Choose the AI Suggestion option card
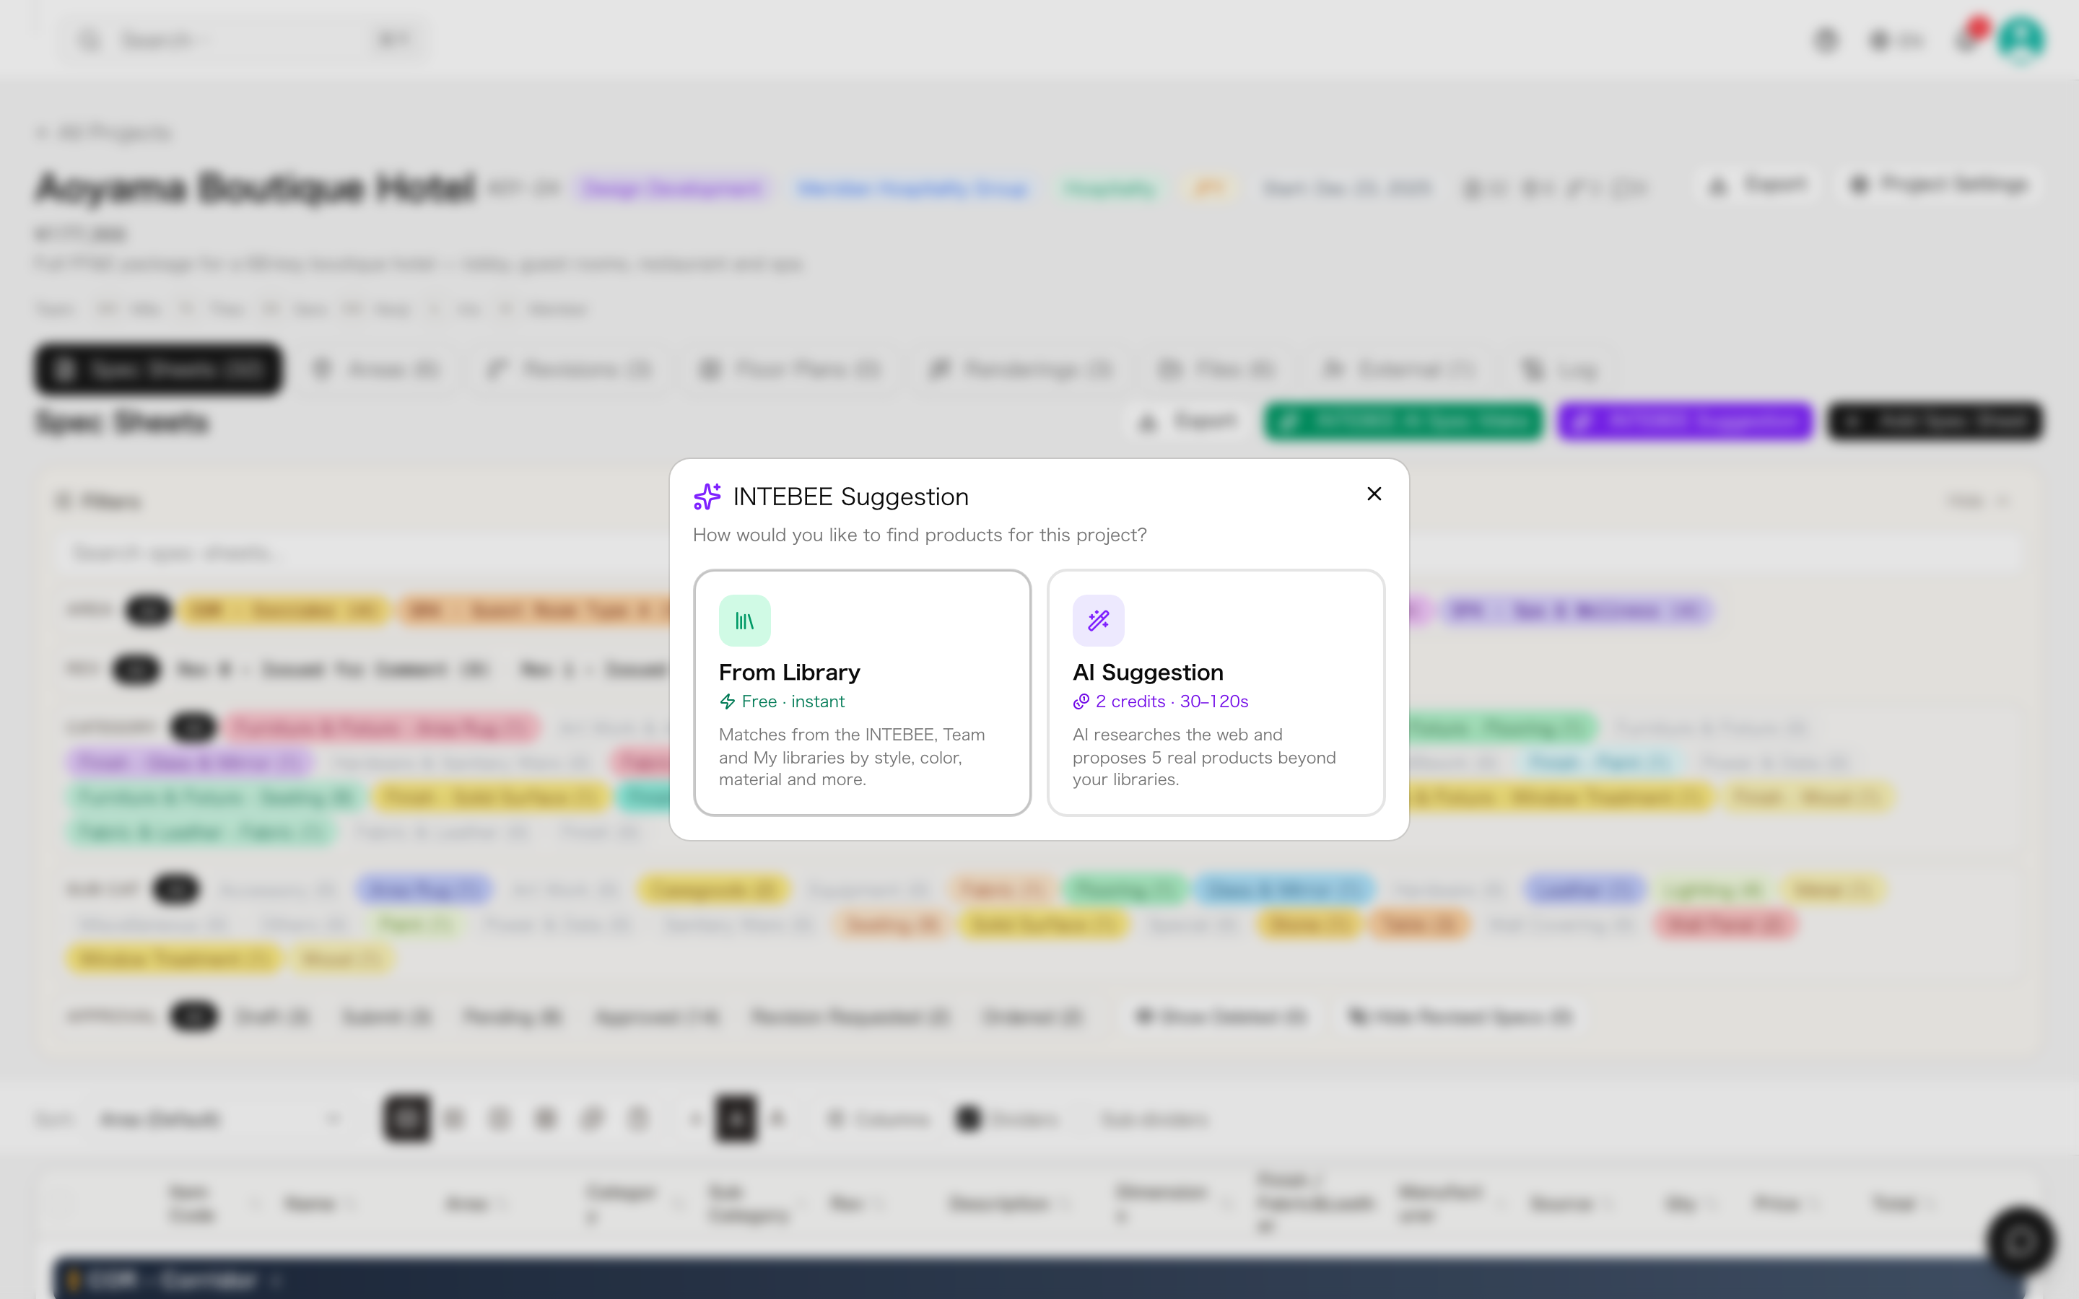2079x1299 pixels. coord(1216,693)
